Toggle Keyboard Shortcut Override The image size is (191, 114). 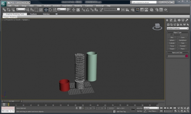(78, 10)
